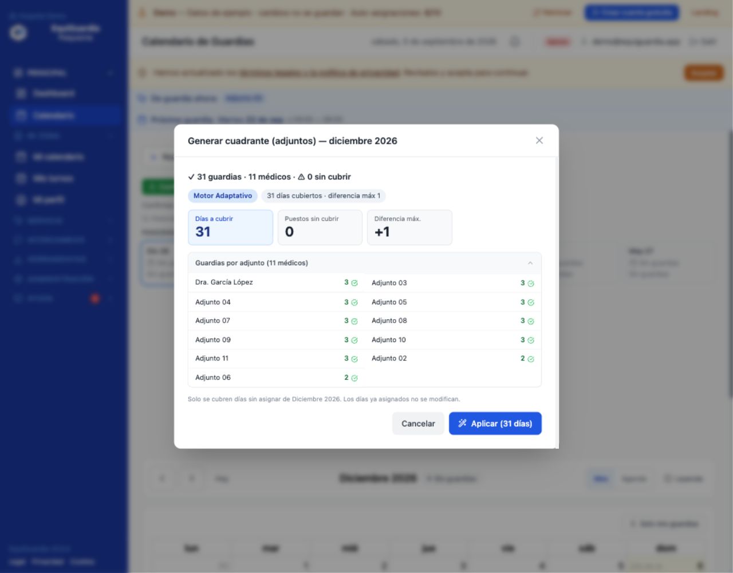Click the 'Guardias por adjunto (11 médicos)' header
This screenshot has width=733, height=573.
[x=365, y=263]
